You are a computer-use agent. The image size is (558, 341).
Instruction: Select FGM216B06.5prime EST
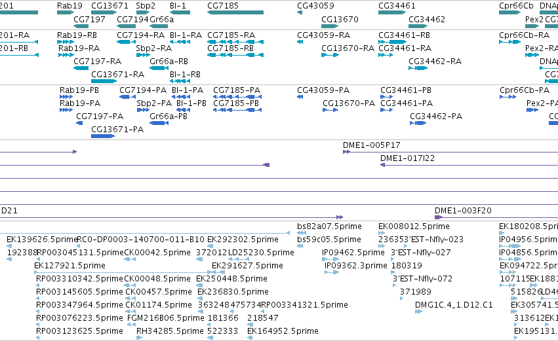coord(131,325)
